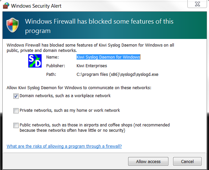Click the blocked features banner heading
The image size is (209, 170).
point(99,26)
